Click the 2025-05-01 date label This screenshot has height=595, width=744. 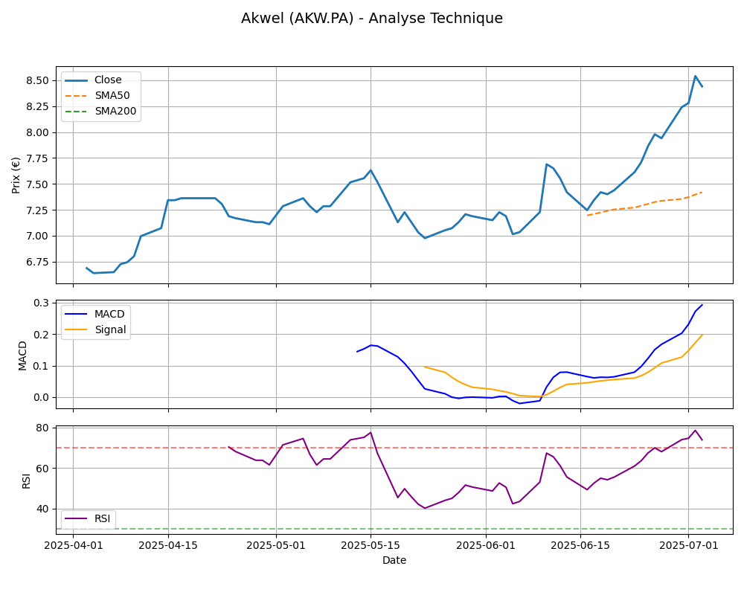[x=276, y=546]
